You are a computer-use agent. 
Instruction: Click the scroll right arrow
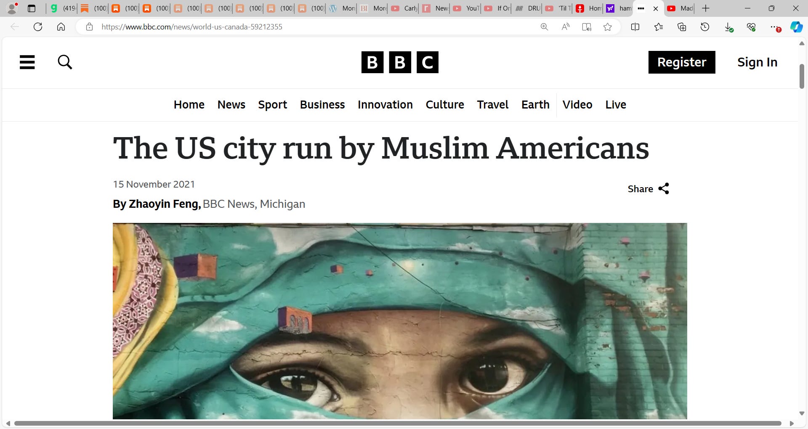point(792,424)
